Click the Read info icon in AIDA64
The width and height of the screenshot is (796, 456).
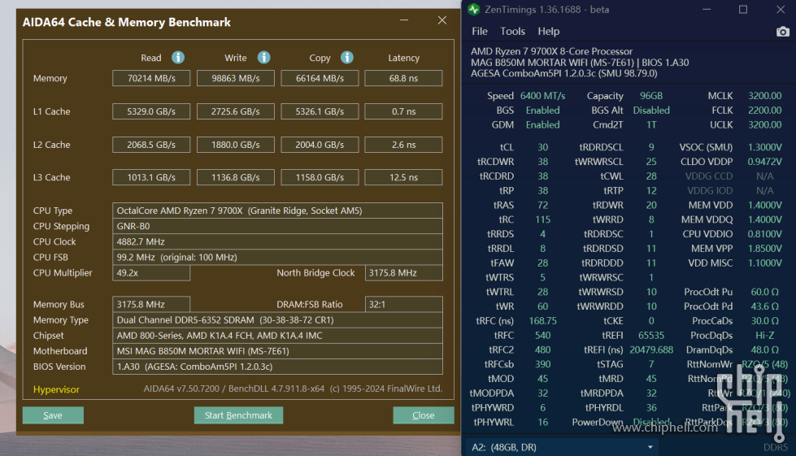tap(178, 58)
